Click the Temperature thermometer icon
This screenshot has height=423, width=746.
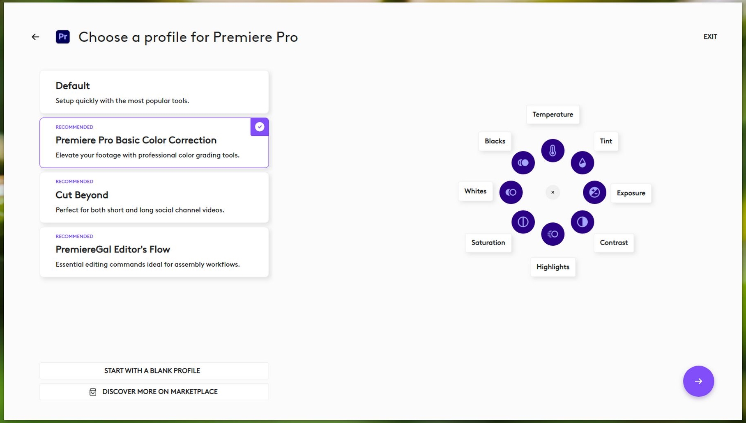[x=553, y=151]
